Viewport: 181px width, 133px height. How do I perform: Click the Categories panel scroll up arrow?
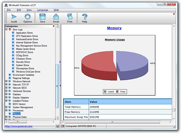[x=57, y=26]
